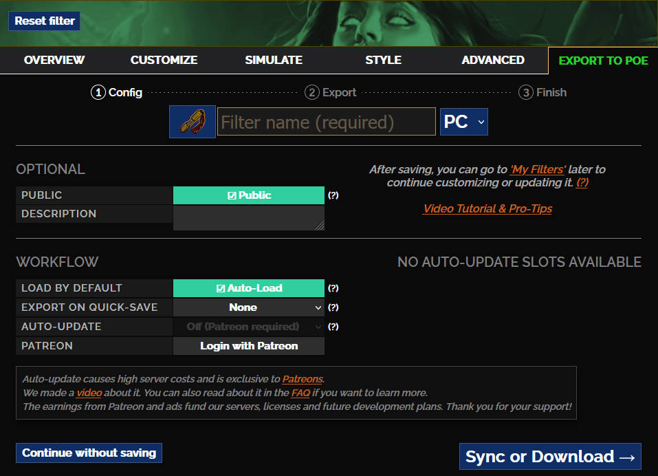The width and height of the screenshot is (658, 476).
Task: Disable the Auto-Load checkbox
Action: point(249,288)
